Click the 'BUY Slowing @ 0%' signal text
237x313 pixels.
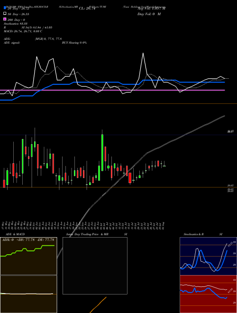pyautogui.click(x=74, y=43)
